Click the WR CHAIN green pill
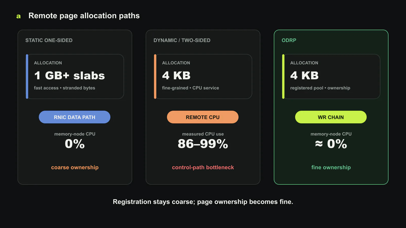The width and height of the screenshot is (406, 228). (331, 117)
